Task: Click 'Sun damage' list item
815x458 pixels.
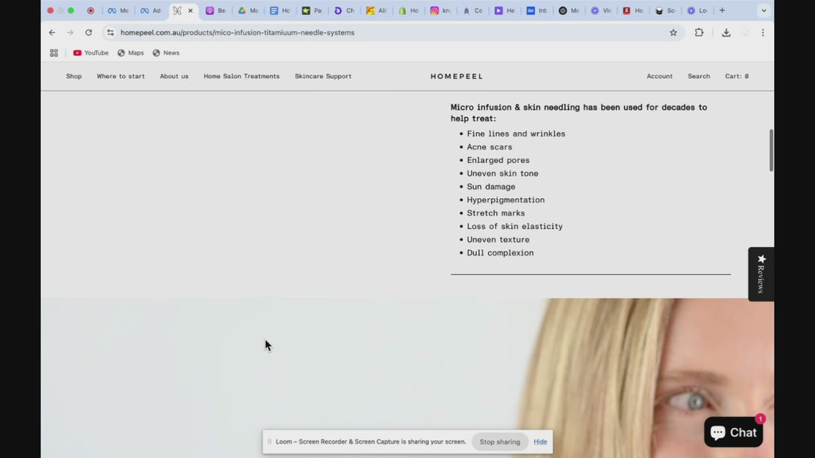Action: pyautogui.click(x=491, y=187)
